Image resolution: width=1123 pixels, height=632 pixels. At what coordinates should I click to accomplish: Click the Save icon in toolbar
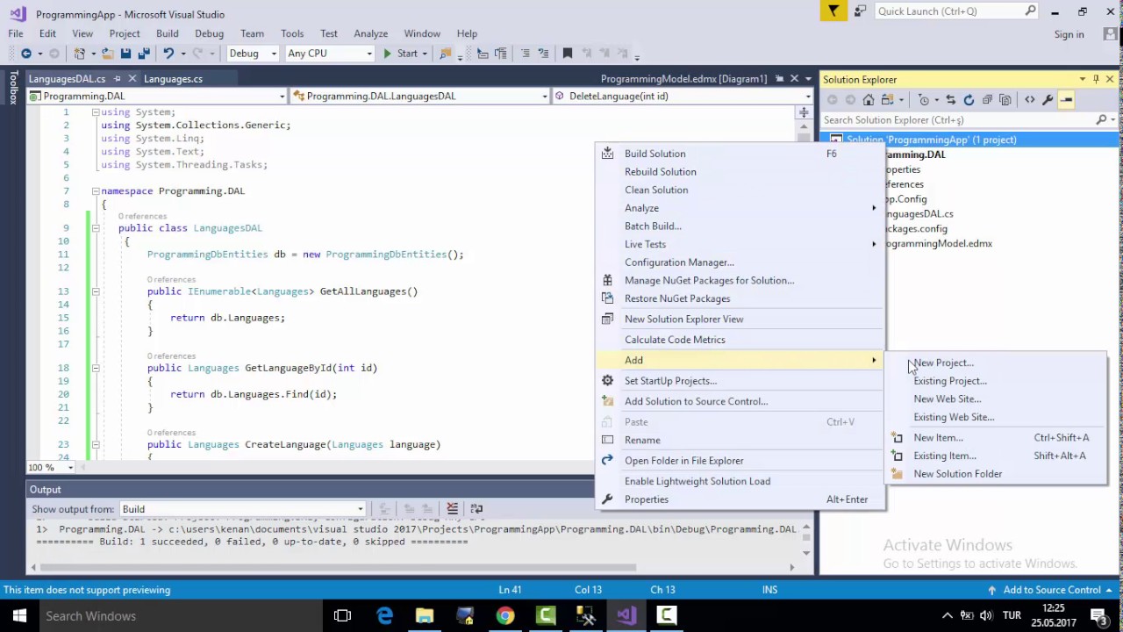[x=125, y=54]
